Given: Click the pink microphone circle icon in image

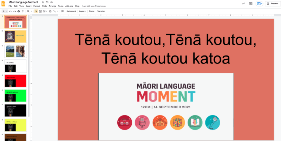Looking at the screenshot, I should pos(142,122).
